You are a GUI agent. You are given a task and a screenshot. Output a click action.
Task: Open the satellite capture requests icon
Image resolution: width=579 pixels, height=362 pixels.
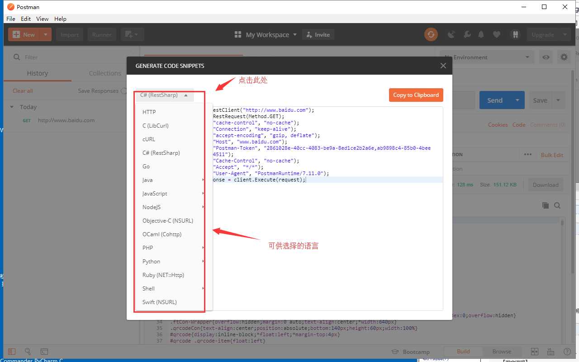pos(451,34)
